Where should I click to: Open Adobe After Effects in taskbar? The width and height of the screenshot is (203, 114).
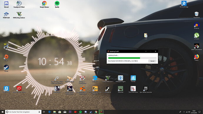click(70, 112)
